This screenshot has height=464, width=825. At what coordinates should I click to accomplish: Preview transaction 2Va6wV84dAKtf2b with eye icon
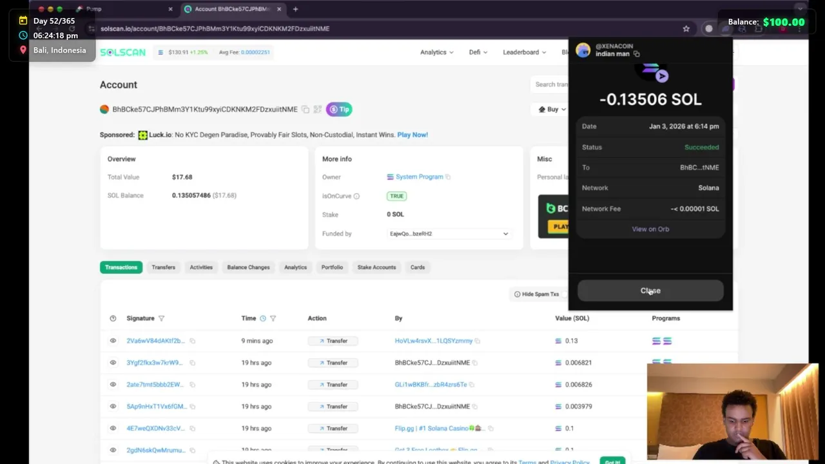(113, 341)
